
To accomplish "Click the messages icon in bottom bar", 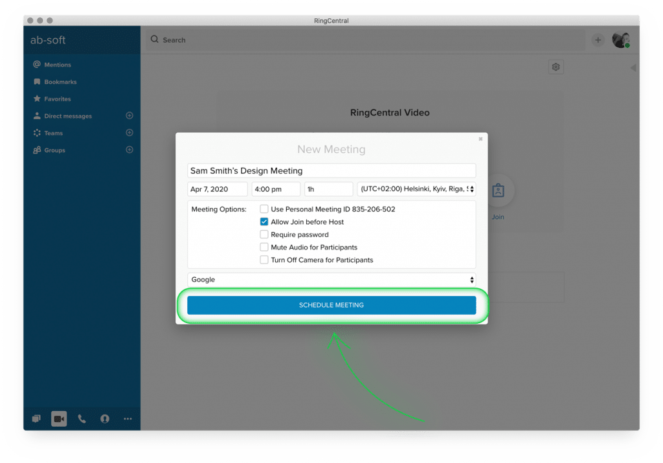I will pyautogui.click(x=36, y=419).
